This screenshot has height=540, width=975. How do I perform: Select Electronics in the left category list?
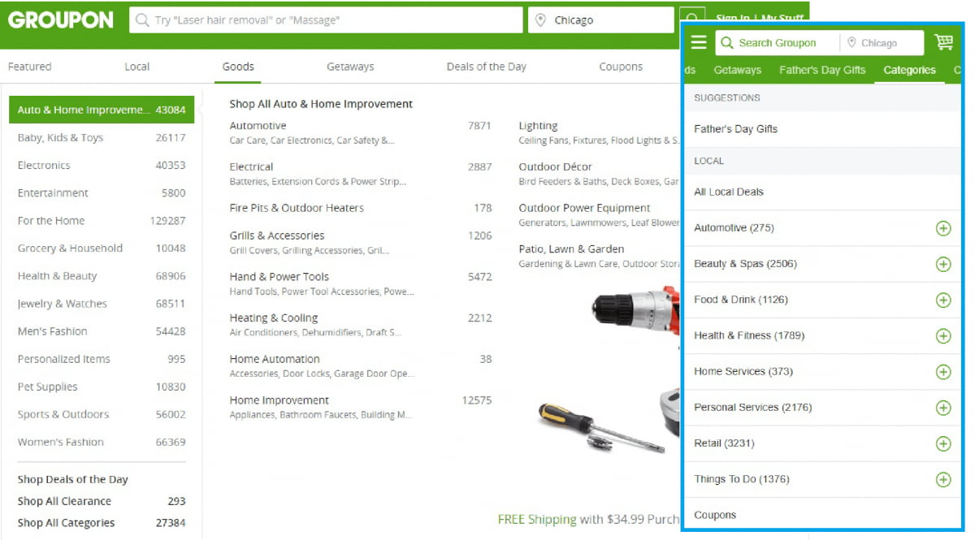click(x=44, y=166)
